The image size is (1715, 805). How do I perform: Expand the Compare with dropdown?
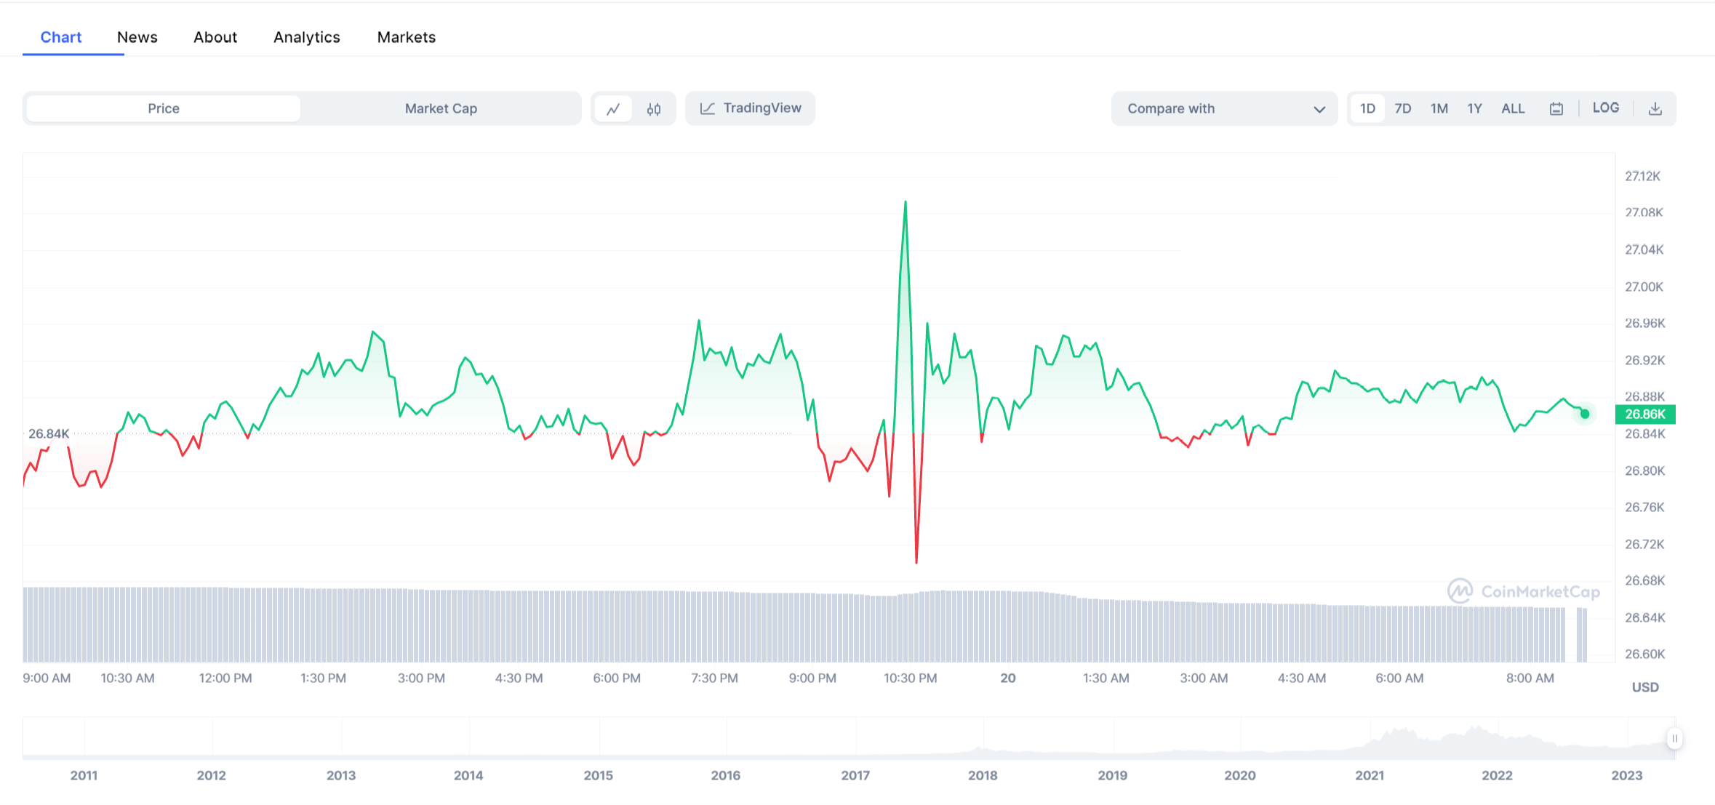[1224, 108]
